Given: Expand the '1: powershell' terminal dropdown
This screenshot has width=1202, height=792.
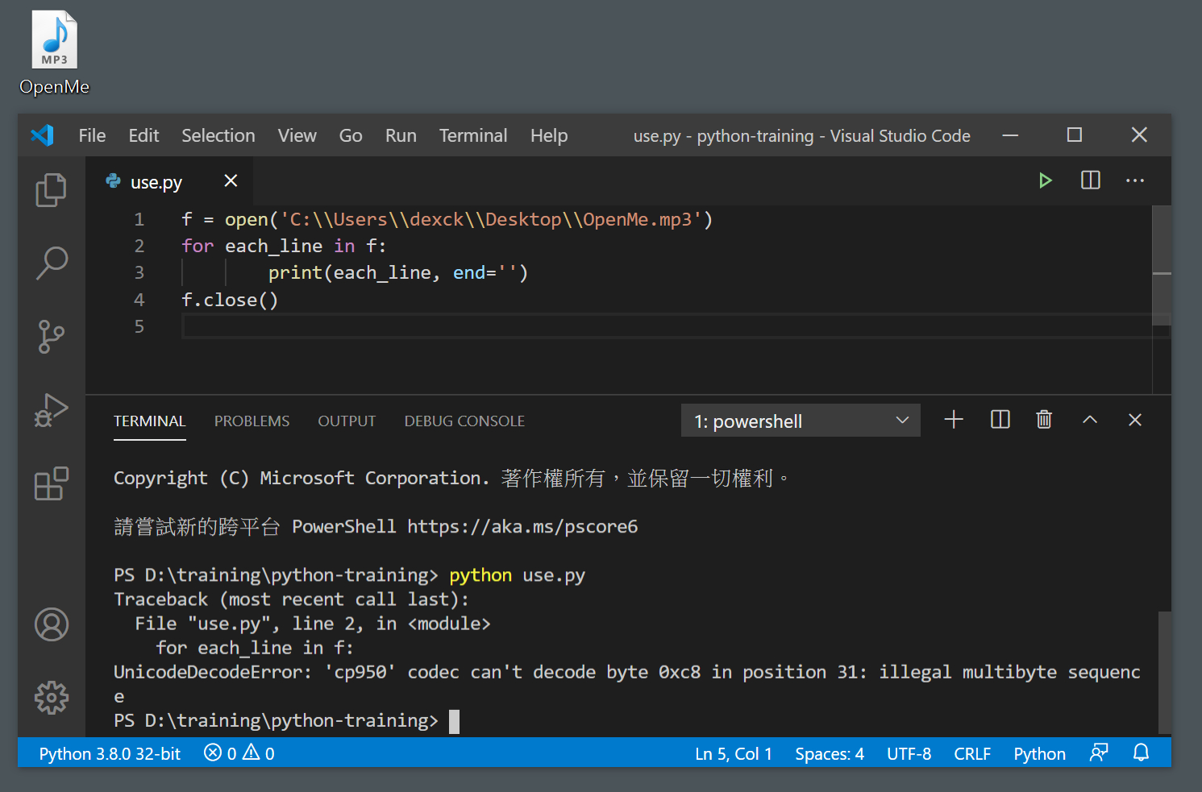Looking at the screenshot, I should pos(801,421).
